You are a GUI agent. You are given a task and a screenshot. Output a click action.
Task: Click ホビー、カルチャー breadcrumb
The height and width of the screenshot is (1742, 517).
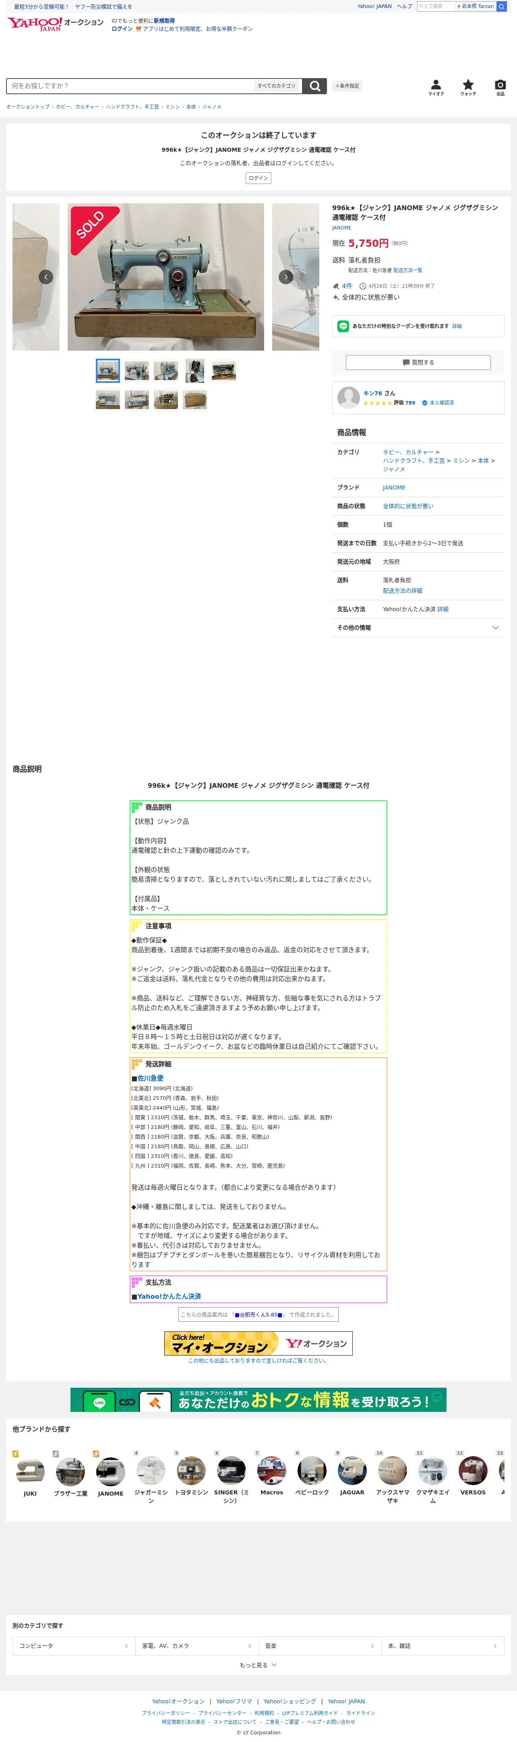click(x=78, y=107)
